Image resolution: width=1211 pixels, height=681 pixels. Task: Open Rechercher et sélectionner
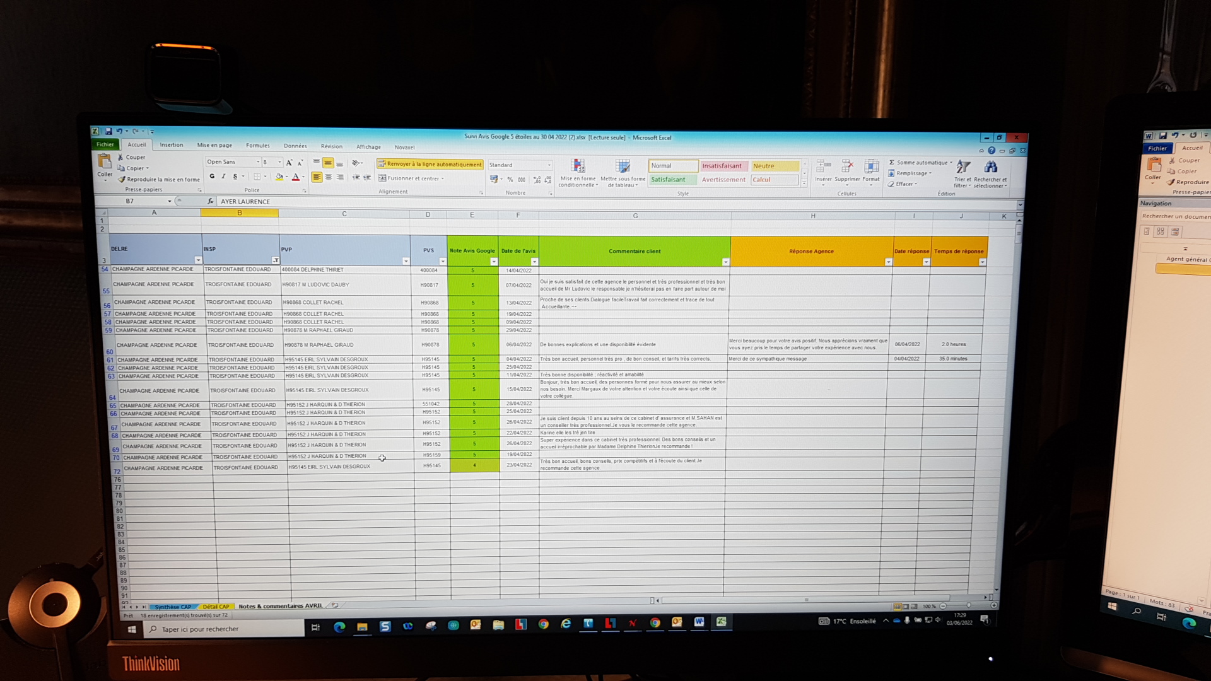(x=990, y=173)
